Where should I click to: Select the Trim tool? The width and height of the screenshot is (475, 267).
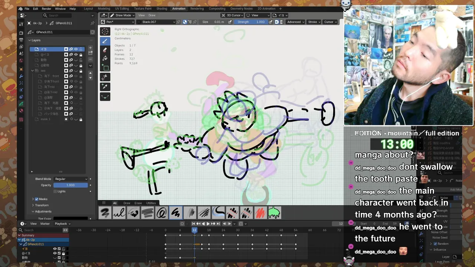click(x=105, y=77)
